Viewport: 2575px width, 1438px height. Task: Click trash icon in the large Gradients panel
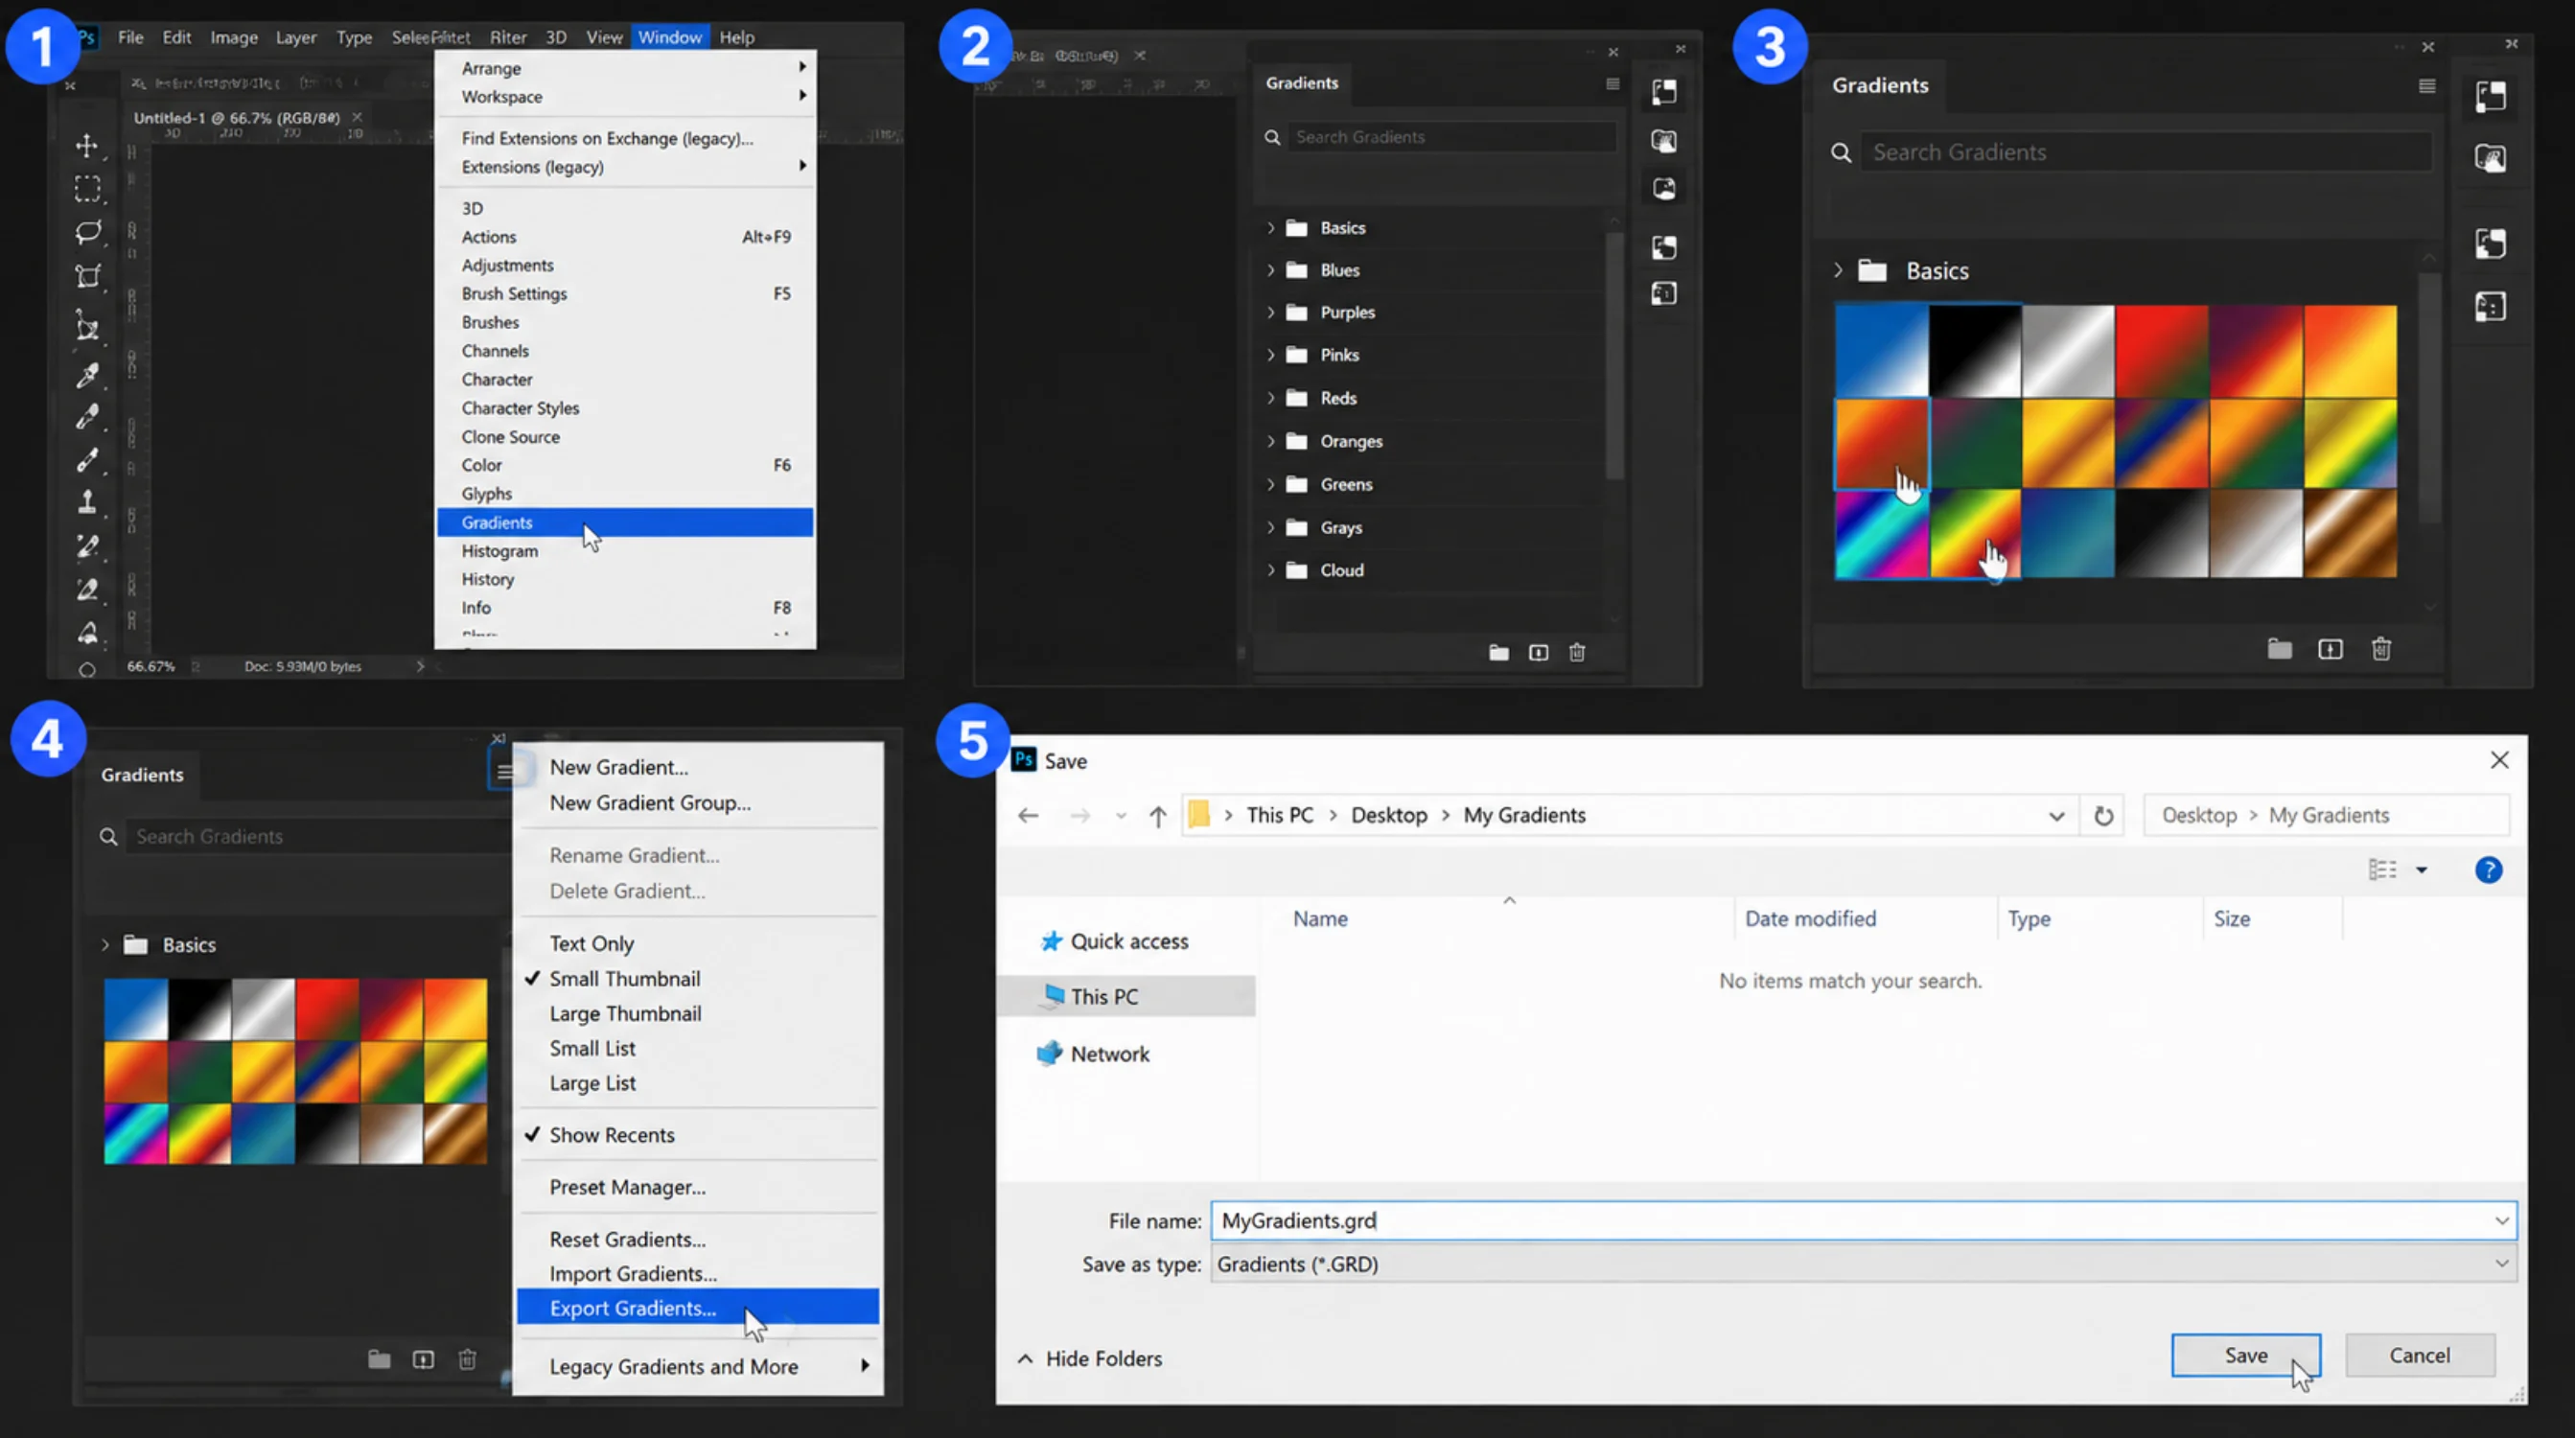tap(2381, 650)
